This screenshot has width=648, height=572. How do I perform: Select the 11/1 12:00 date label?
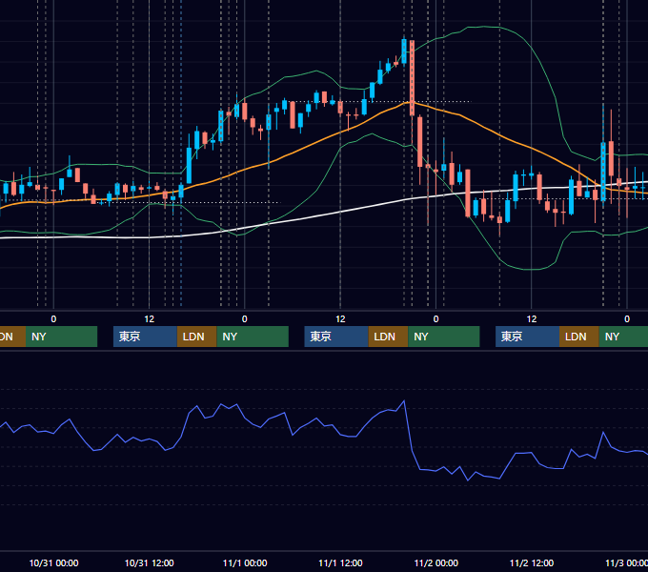coord(340,562)
